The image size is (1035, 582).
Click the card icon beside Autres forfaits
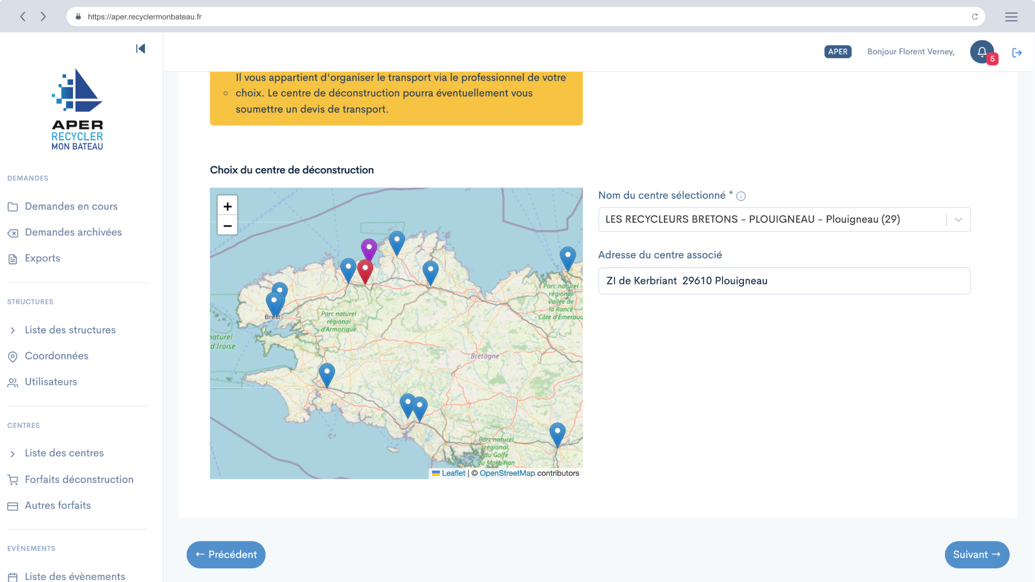point(12,506)
